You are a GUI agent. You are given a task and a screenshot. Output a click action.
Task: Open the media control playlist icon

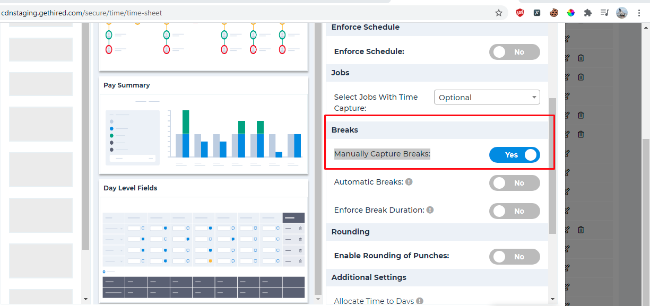coord(604,13)
